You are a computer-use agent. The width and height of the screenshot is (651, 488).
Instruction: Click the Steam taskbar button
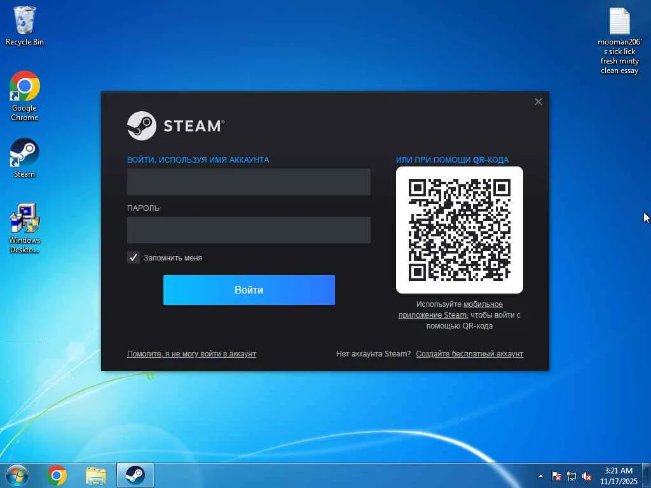(135, 475)
